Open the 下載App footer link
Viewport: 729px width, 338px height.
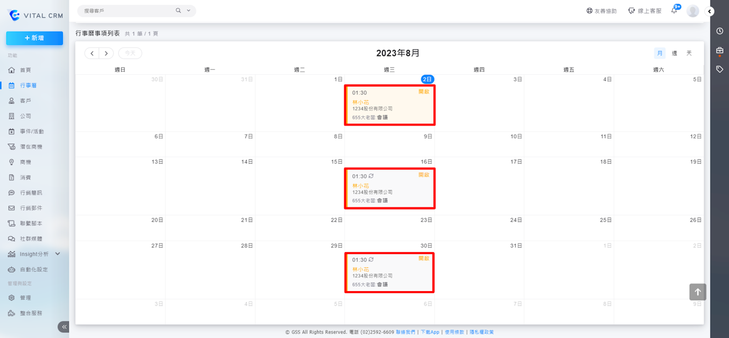click(429, 332)
